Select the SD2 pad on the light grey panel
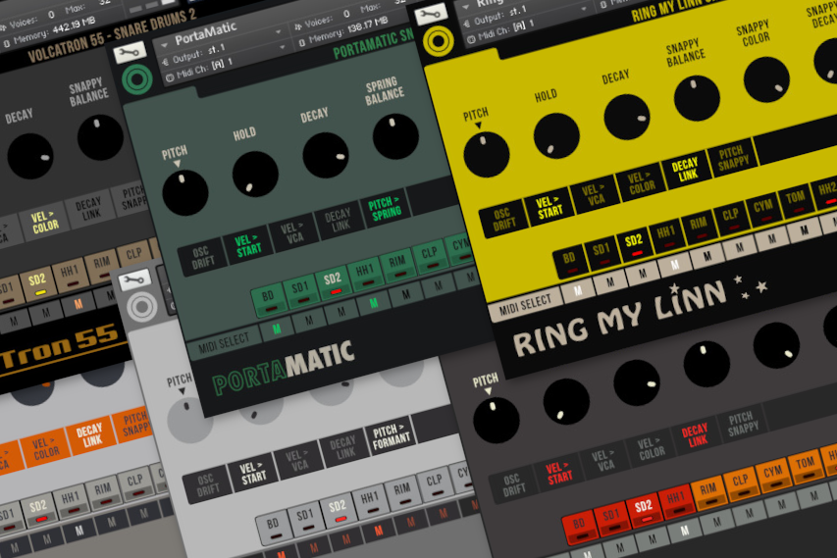 click(338, 509)
